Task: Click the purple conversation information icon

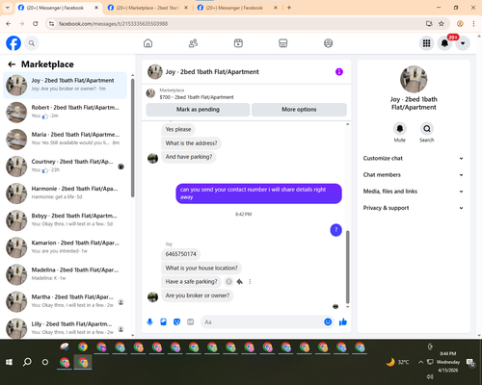Action: (339, 72)
